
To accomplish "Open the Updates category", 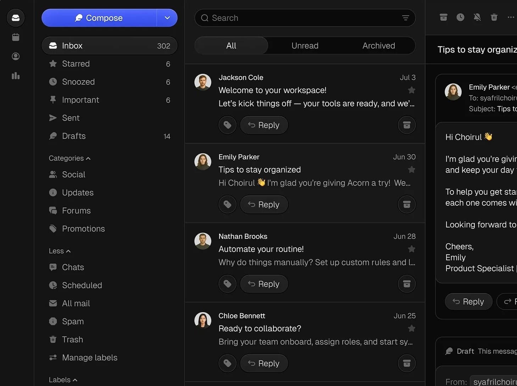I will (x=110, y=193).
